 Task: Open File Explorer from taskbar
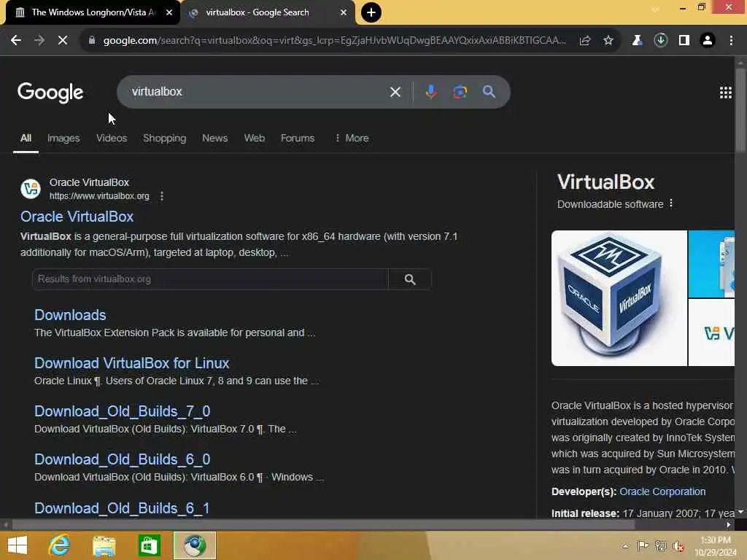104,545
